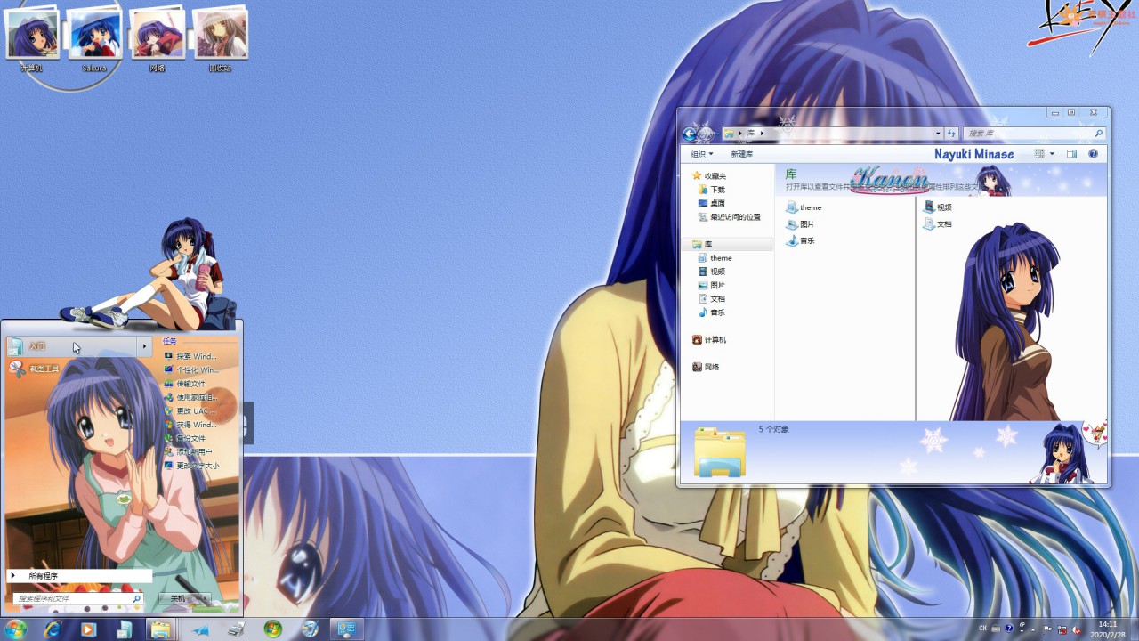
Task: Select the 文档 library in file list
Action: point(939,223)
